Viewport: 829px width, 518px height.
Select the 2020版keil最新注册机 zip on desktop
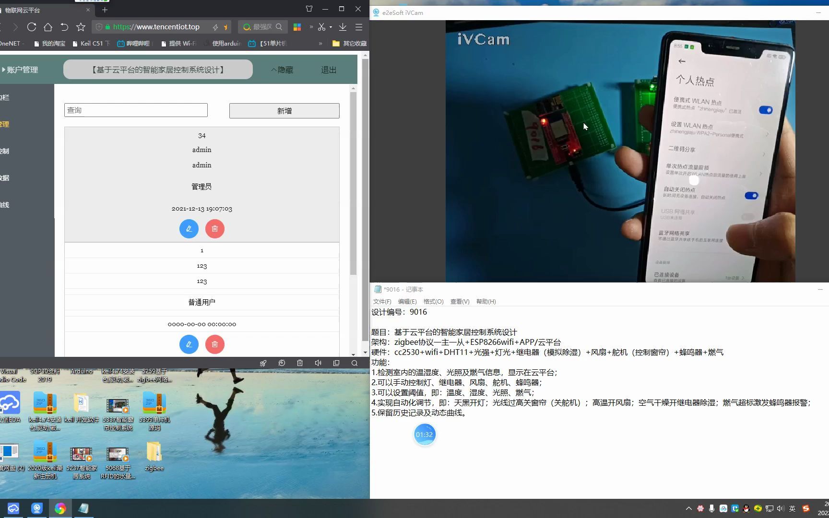pyautogui.click(x=45, y=459)
